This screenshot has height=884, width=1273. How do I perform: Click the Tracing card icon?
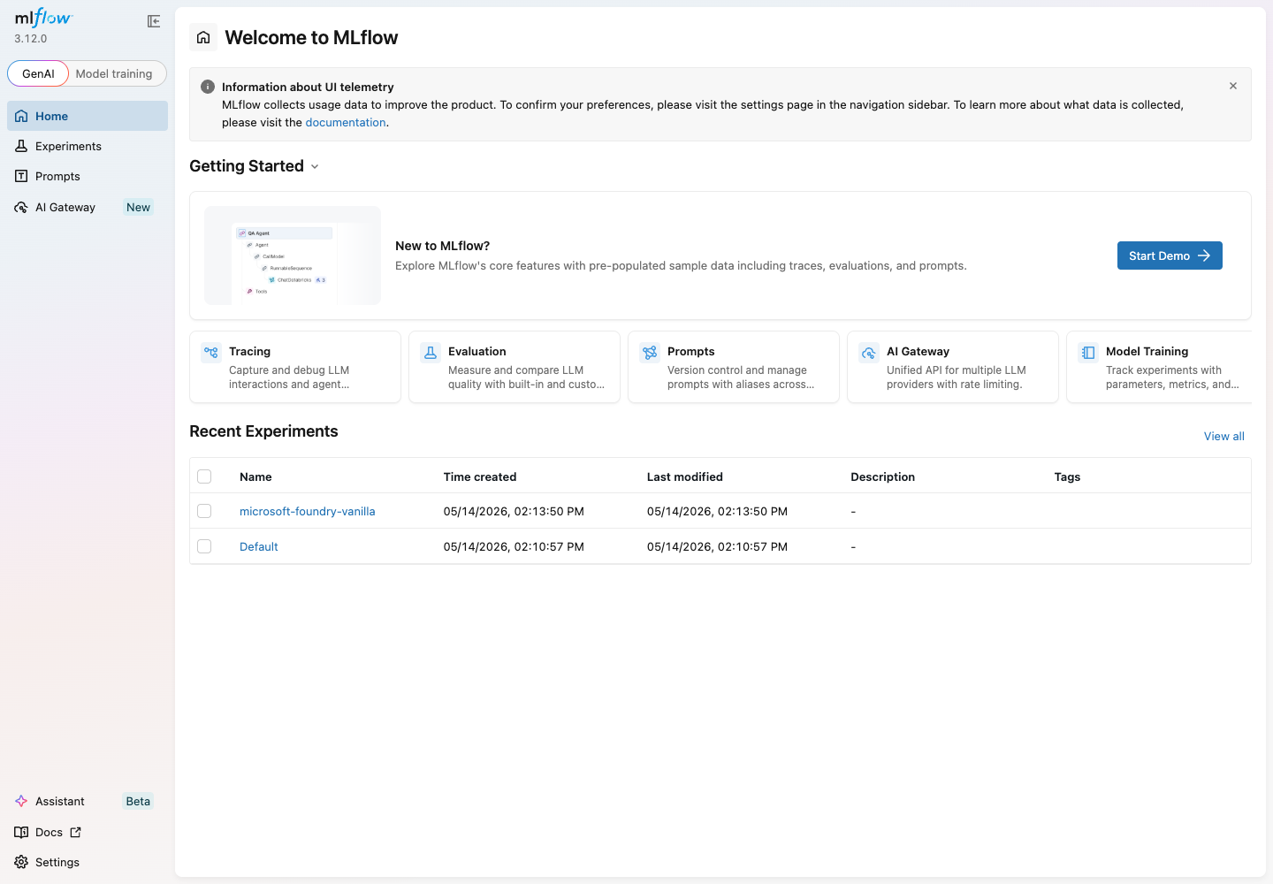coord(211,353)
